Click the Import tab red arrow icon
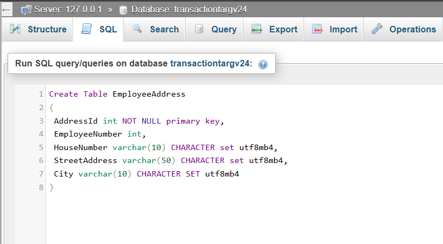The width and height of the screenshot is (443, 244). point(317,29)
